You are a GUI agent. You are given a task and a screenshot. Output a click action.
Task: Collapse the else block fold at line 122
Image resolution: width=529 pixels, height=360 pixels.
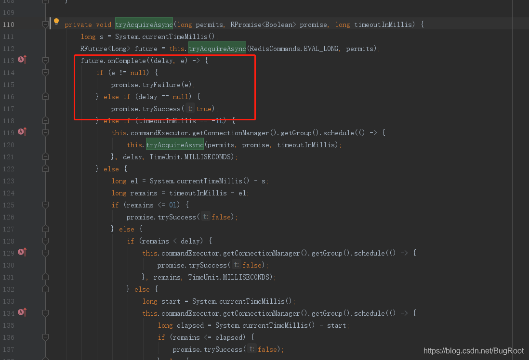46,168
